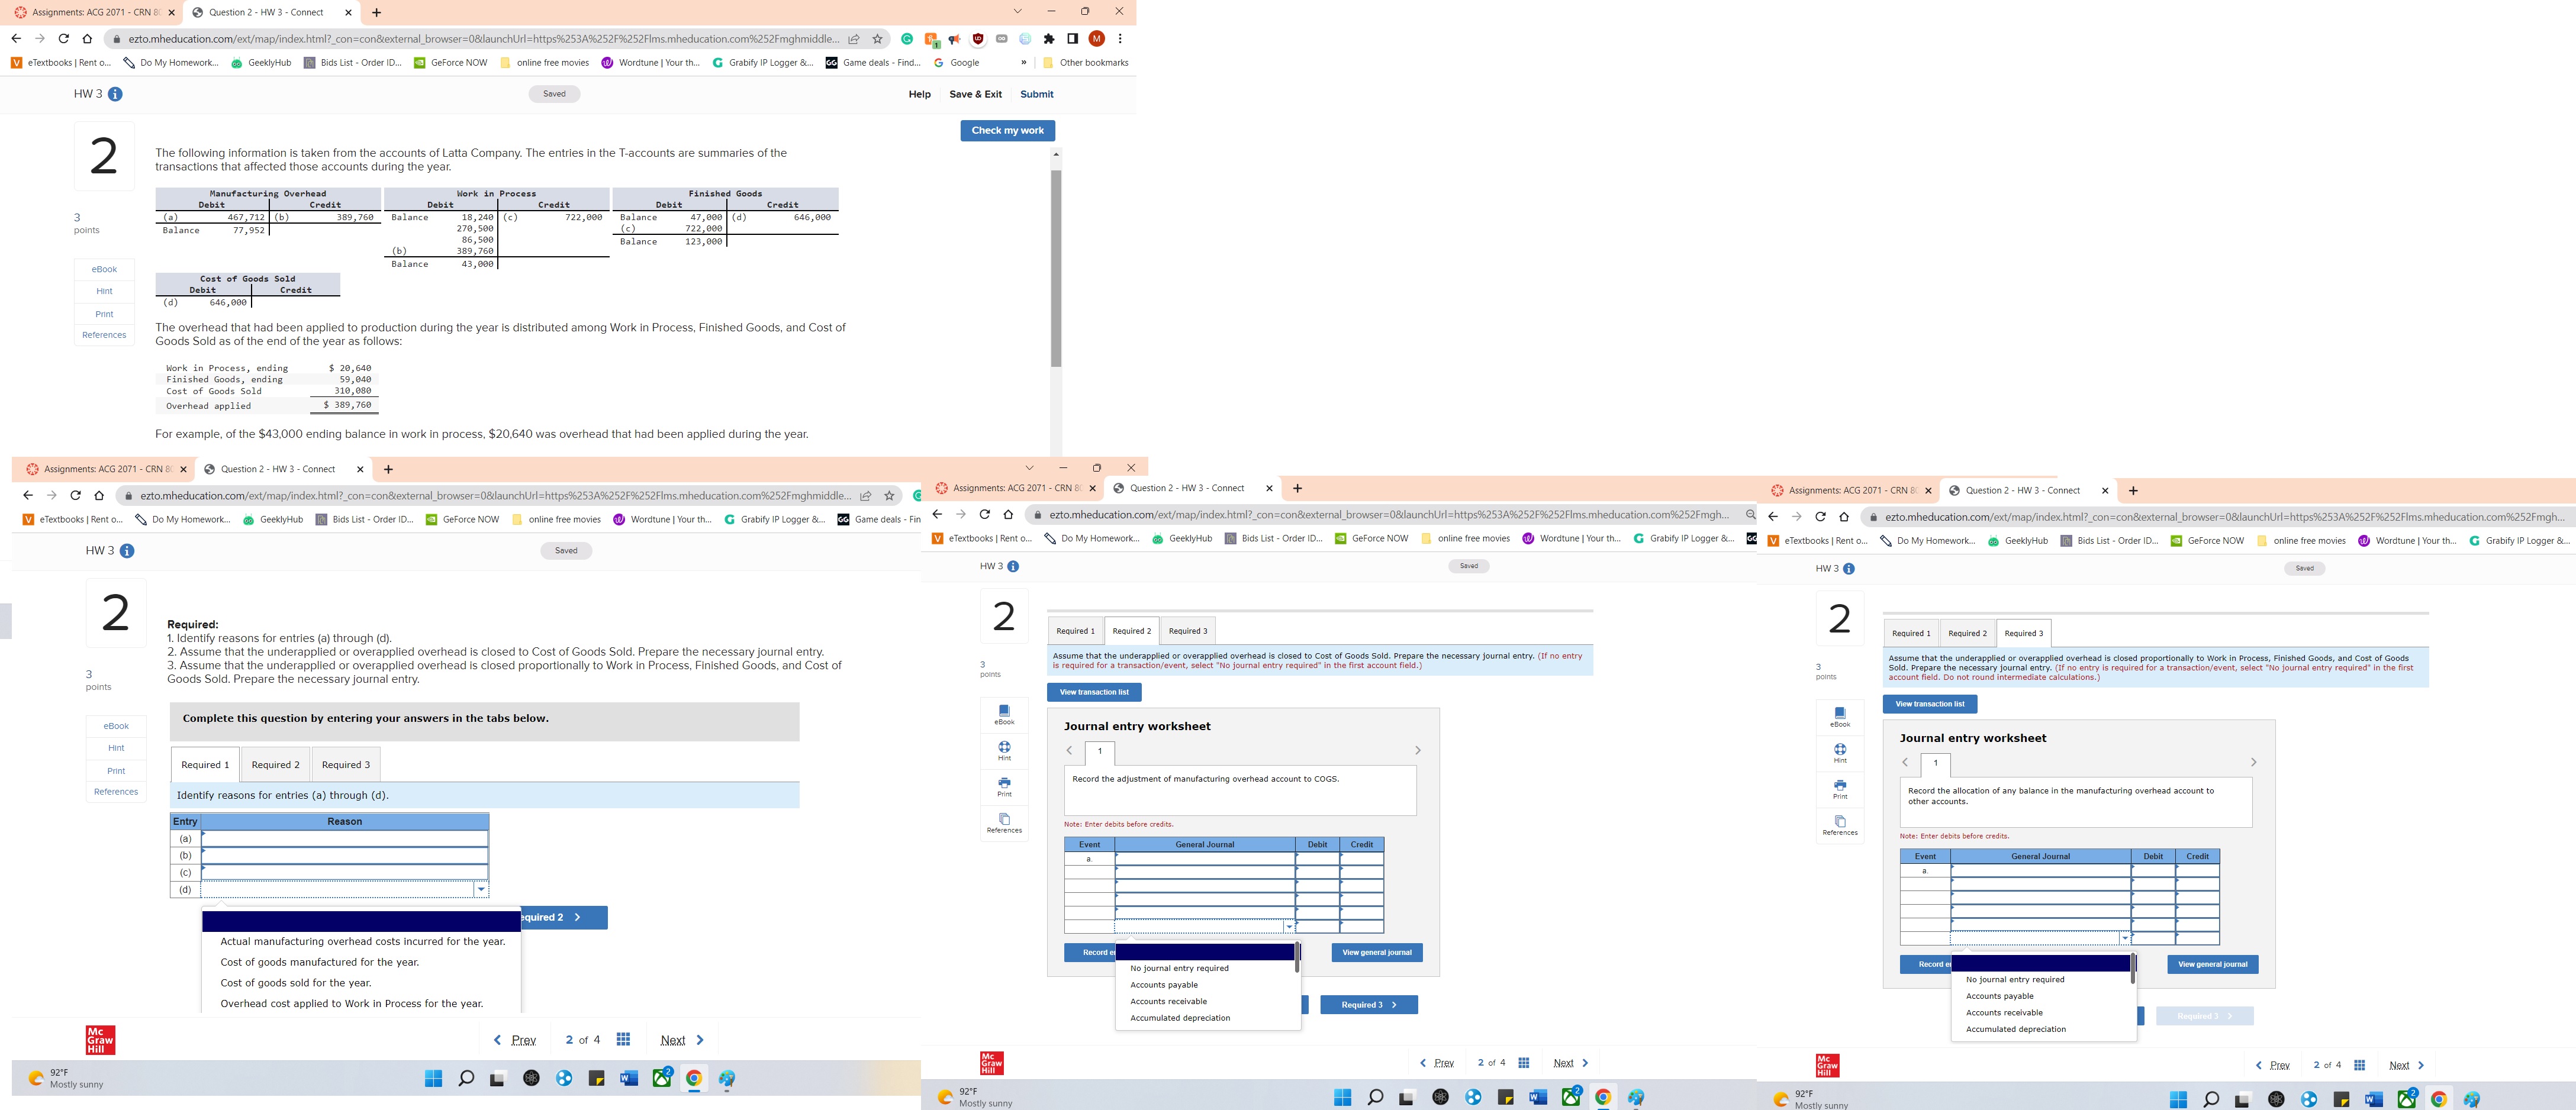Click Hint lifebuoy icon beside COGS worksheet

pos(1004,747)
